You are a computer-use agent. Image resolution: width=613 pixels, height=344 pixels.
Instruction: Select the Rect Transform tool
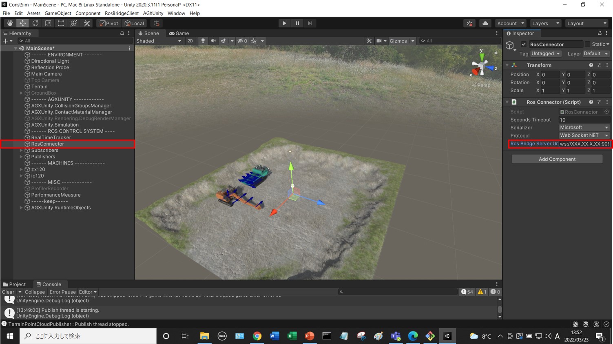click(61, 23)
